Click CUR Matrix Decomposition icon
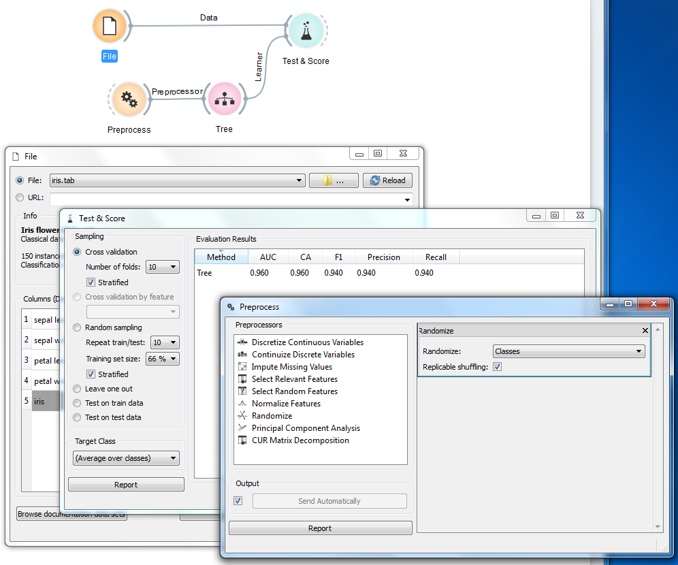678x565 pixels. 242,440
